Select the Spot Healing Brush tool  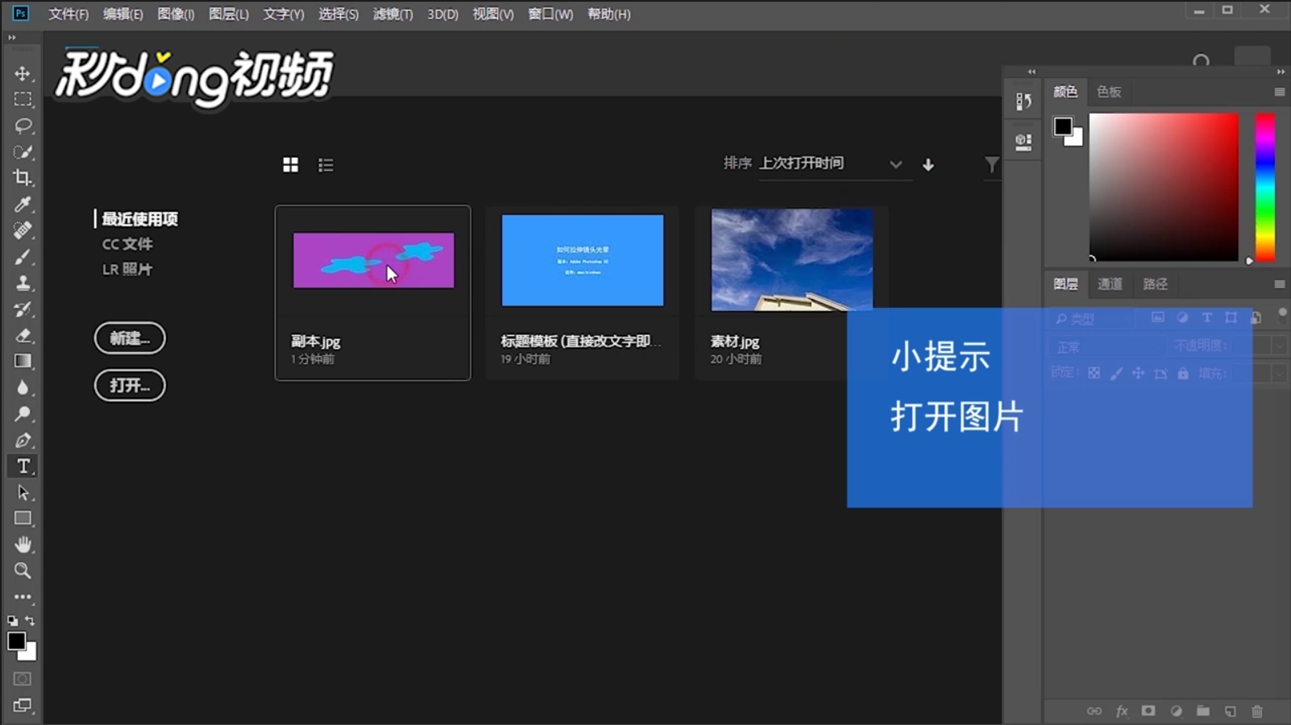[x=23, y=230]
